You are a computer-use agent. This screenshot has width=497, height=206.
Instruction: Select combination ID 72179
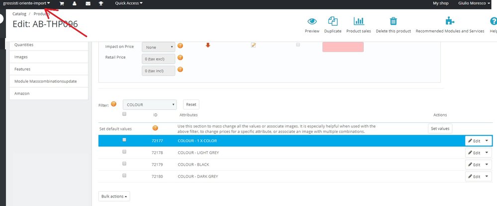pyautogui.click(x=157, y=164)
